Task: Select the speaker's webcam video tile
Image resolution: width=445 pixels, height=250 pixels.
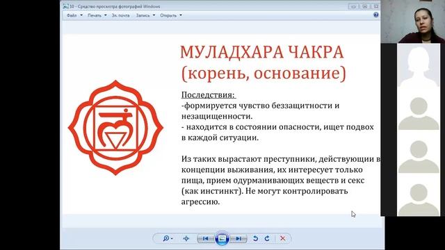Action: tap(412, 22)
